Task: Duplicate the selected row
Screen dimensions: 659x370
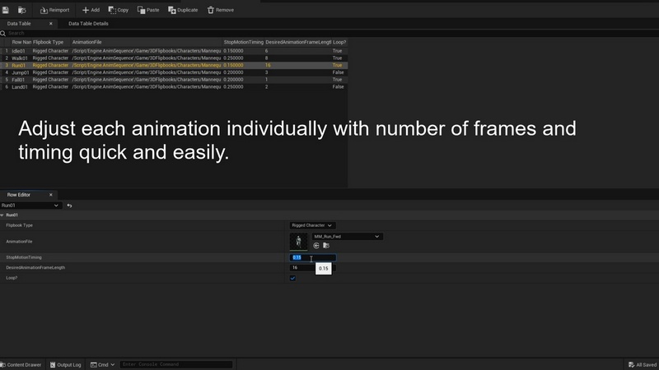Action: pyautogui.click(x=183, y=10)
